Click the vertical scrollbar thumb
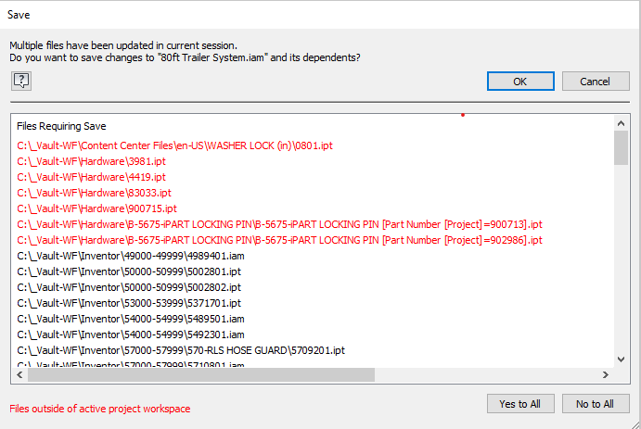This screenshot has height=429, width=641. click(621, 146)
